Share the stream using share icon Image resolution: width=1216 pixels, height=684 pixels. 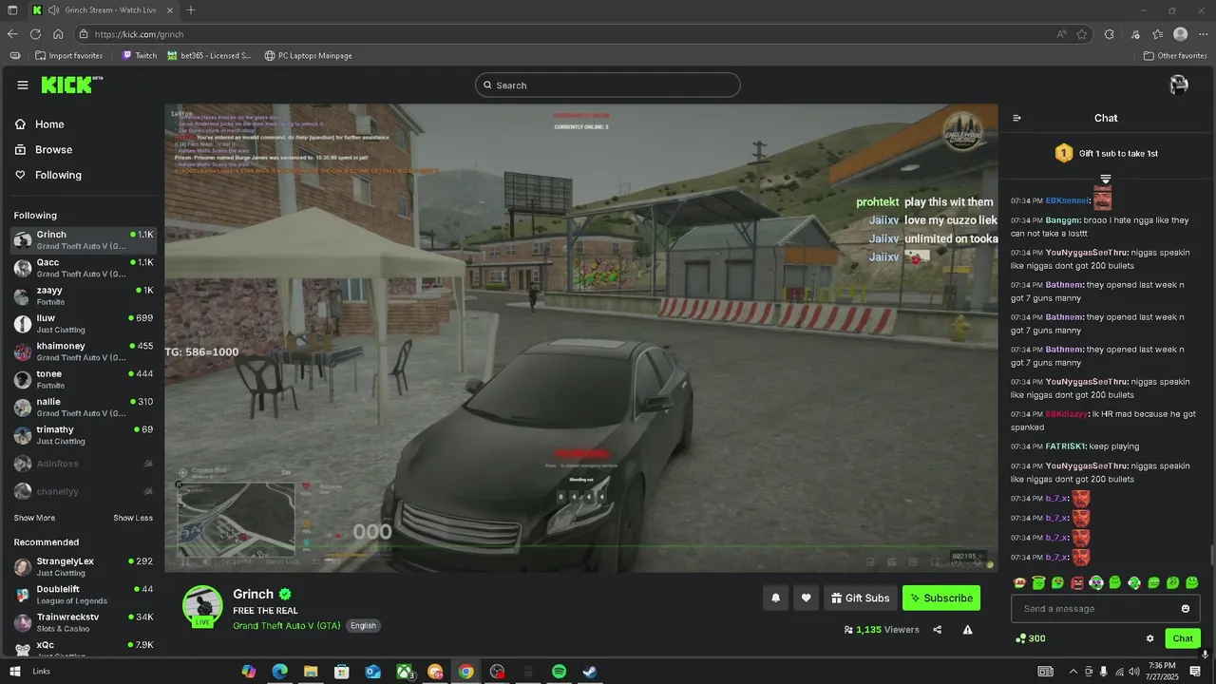[938, 629]
